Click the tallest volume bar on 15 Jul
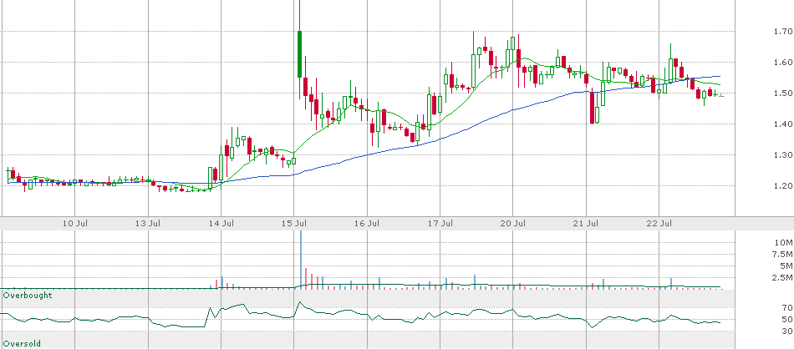The image size is (794, 349). [301, 260]
